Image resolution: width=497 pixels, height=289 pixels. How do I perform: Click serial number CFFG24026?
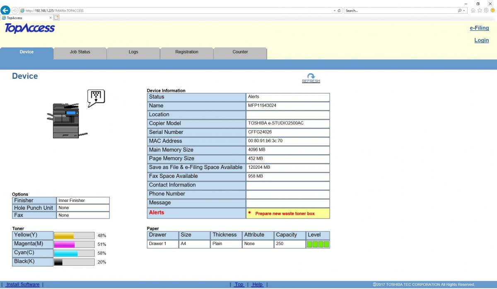coord(260,132)
